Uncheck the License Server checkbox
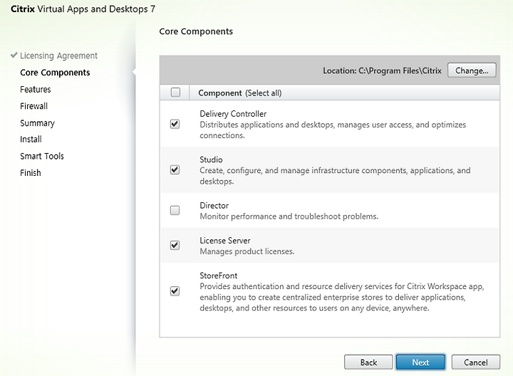The width and height of the screenshot is (513, 376). [175, 245]
